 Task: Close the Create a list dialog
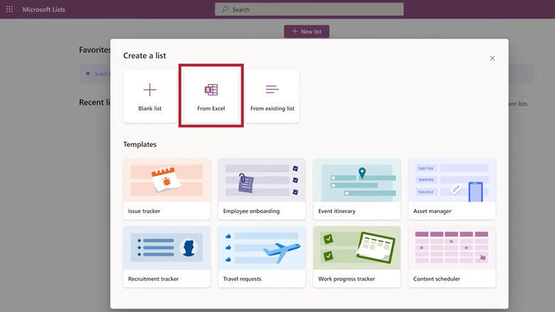pos(492,58)
